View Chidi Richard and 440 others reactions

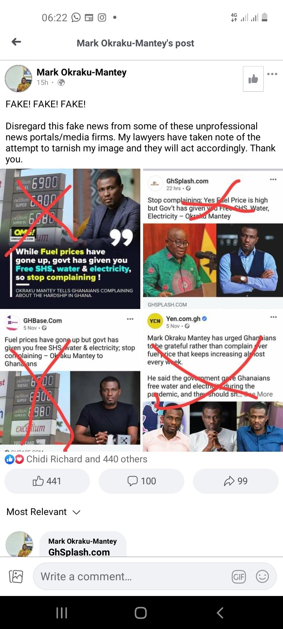(x=76, y=459)
